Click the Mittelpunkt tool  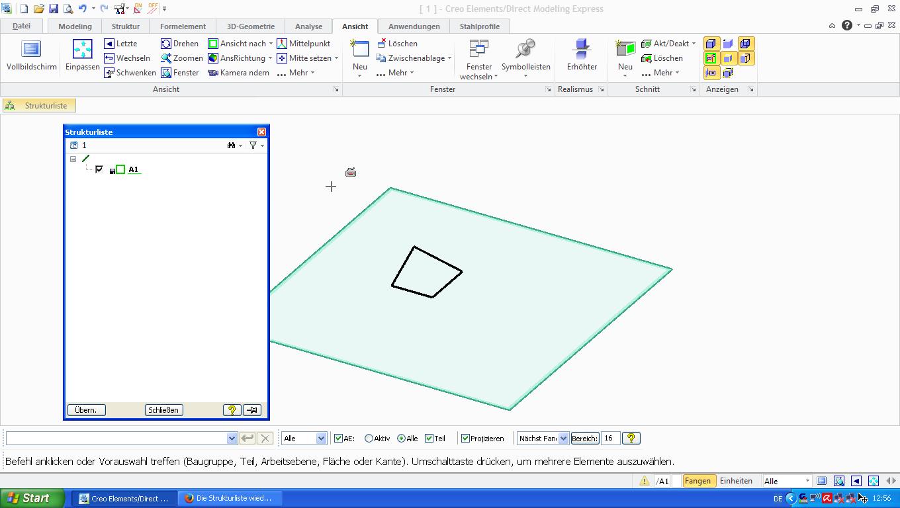(303, 44)
